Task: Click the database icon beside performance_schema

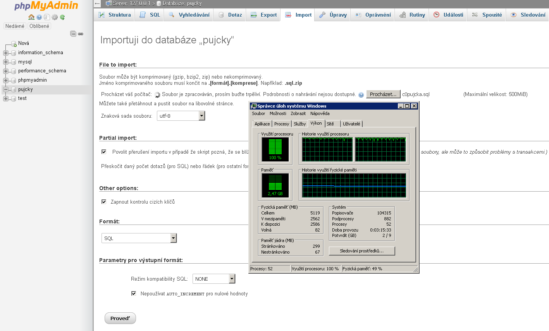Action: [14, 71]
